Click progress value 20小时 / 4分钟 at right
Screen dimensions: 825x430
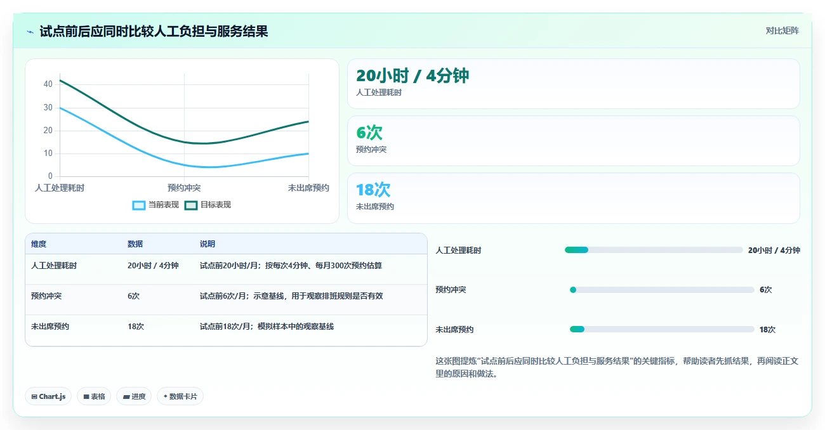tap(774, 251)
